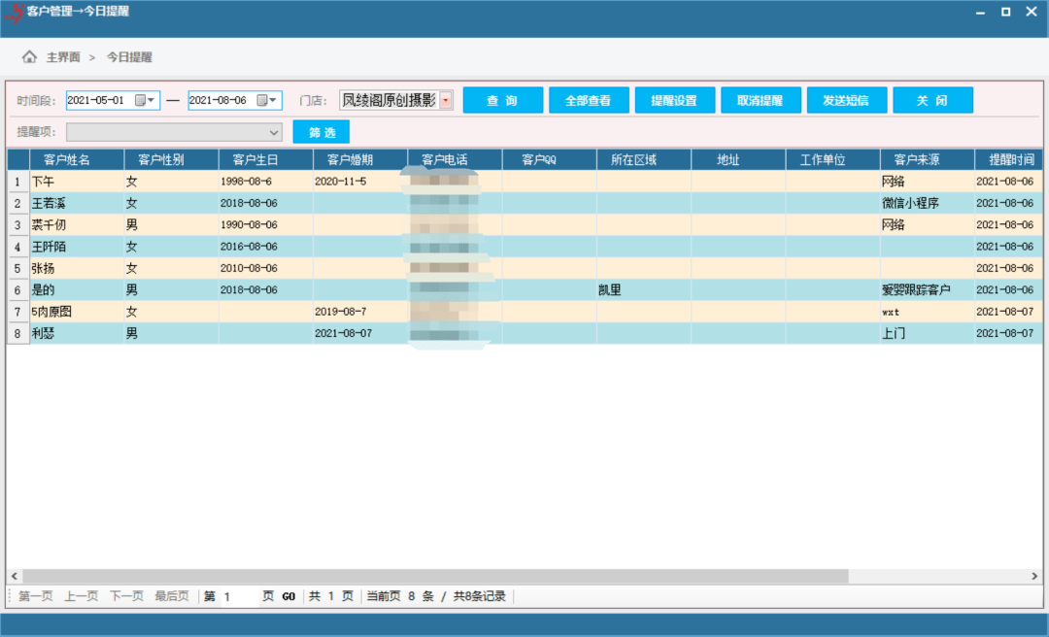Click the 筛选 filter button
Screen dimensions: 1049x637
click(321, 132)
